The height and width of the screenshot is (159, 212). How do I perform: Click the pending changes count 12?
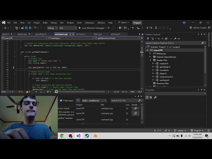pyautogui.click(x=168, y=131)
